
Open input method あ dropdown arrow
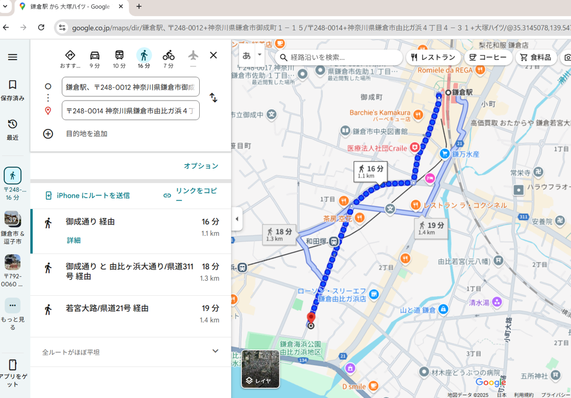(259, 55)
